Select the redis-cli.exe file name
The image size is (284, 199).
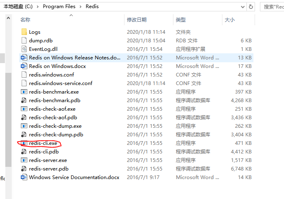43,143
